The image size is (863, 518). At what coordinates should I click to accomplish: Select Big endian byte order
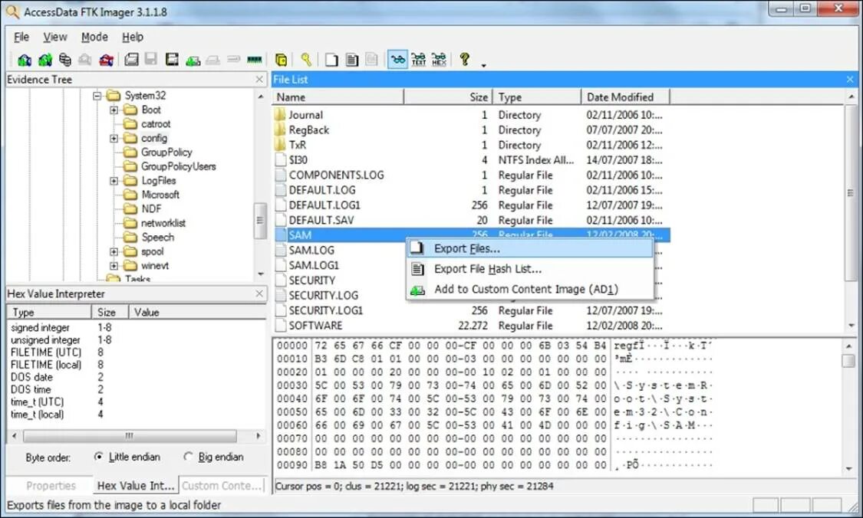click(x=188, y=457)
